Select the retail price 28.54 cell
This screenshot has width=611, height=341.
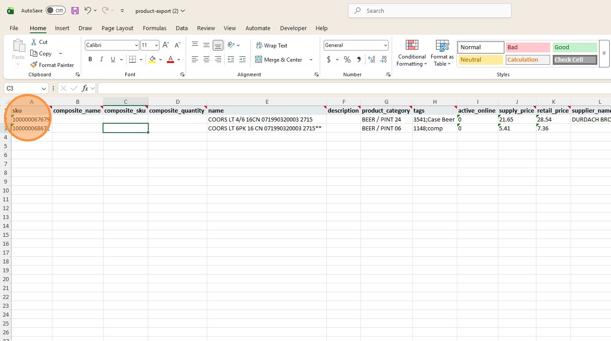[x=553, y=119]
